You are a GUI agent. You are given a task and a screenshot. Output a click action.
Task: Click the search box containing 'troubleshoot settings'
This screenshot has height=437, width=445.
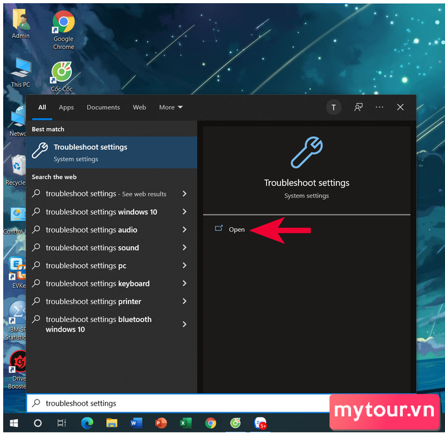(x=179, y=403)
